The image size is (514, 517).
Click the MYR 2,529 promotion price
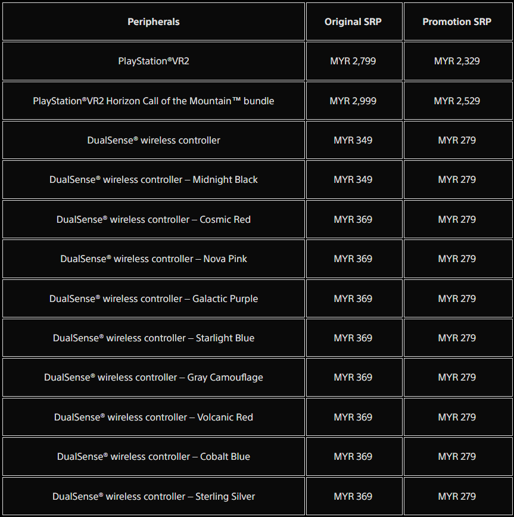coord(457,101)
